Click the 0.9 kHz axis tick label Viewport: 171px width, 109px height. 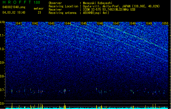(2, 63)
